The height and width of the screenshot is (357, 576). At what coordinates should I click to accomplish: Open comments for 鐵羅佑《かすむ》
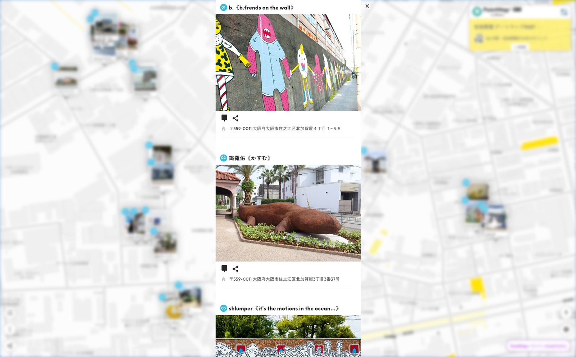(x=224, y=269)
